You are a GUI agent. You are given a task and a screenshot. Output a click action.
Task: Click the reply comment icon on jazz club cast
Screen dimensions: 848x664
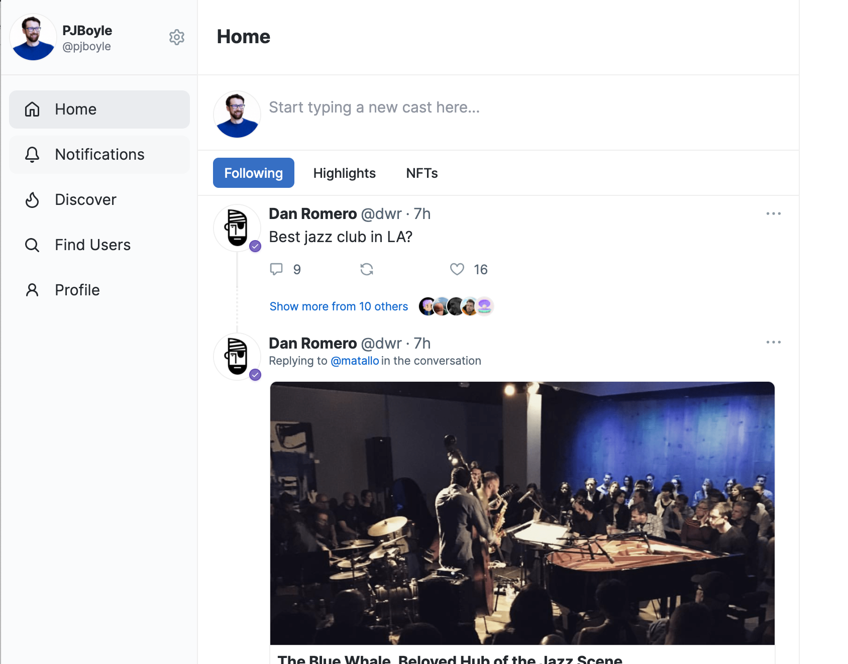point(276,269)
